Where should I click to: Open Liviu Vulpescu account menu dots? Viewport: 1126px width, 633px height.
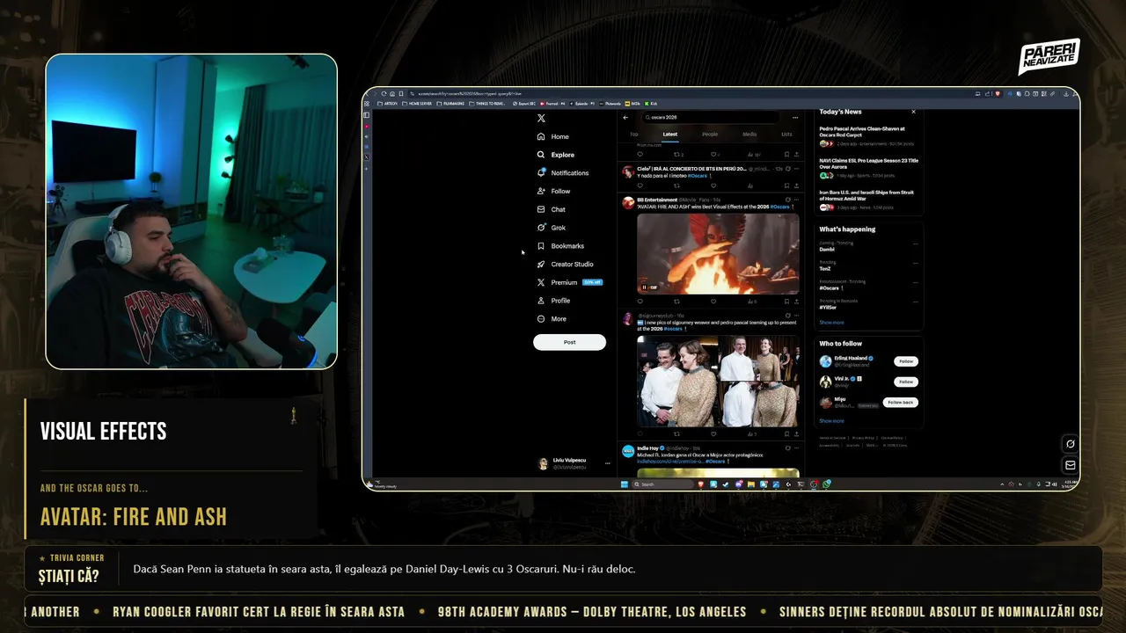607,462
